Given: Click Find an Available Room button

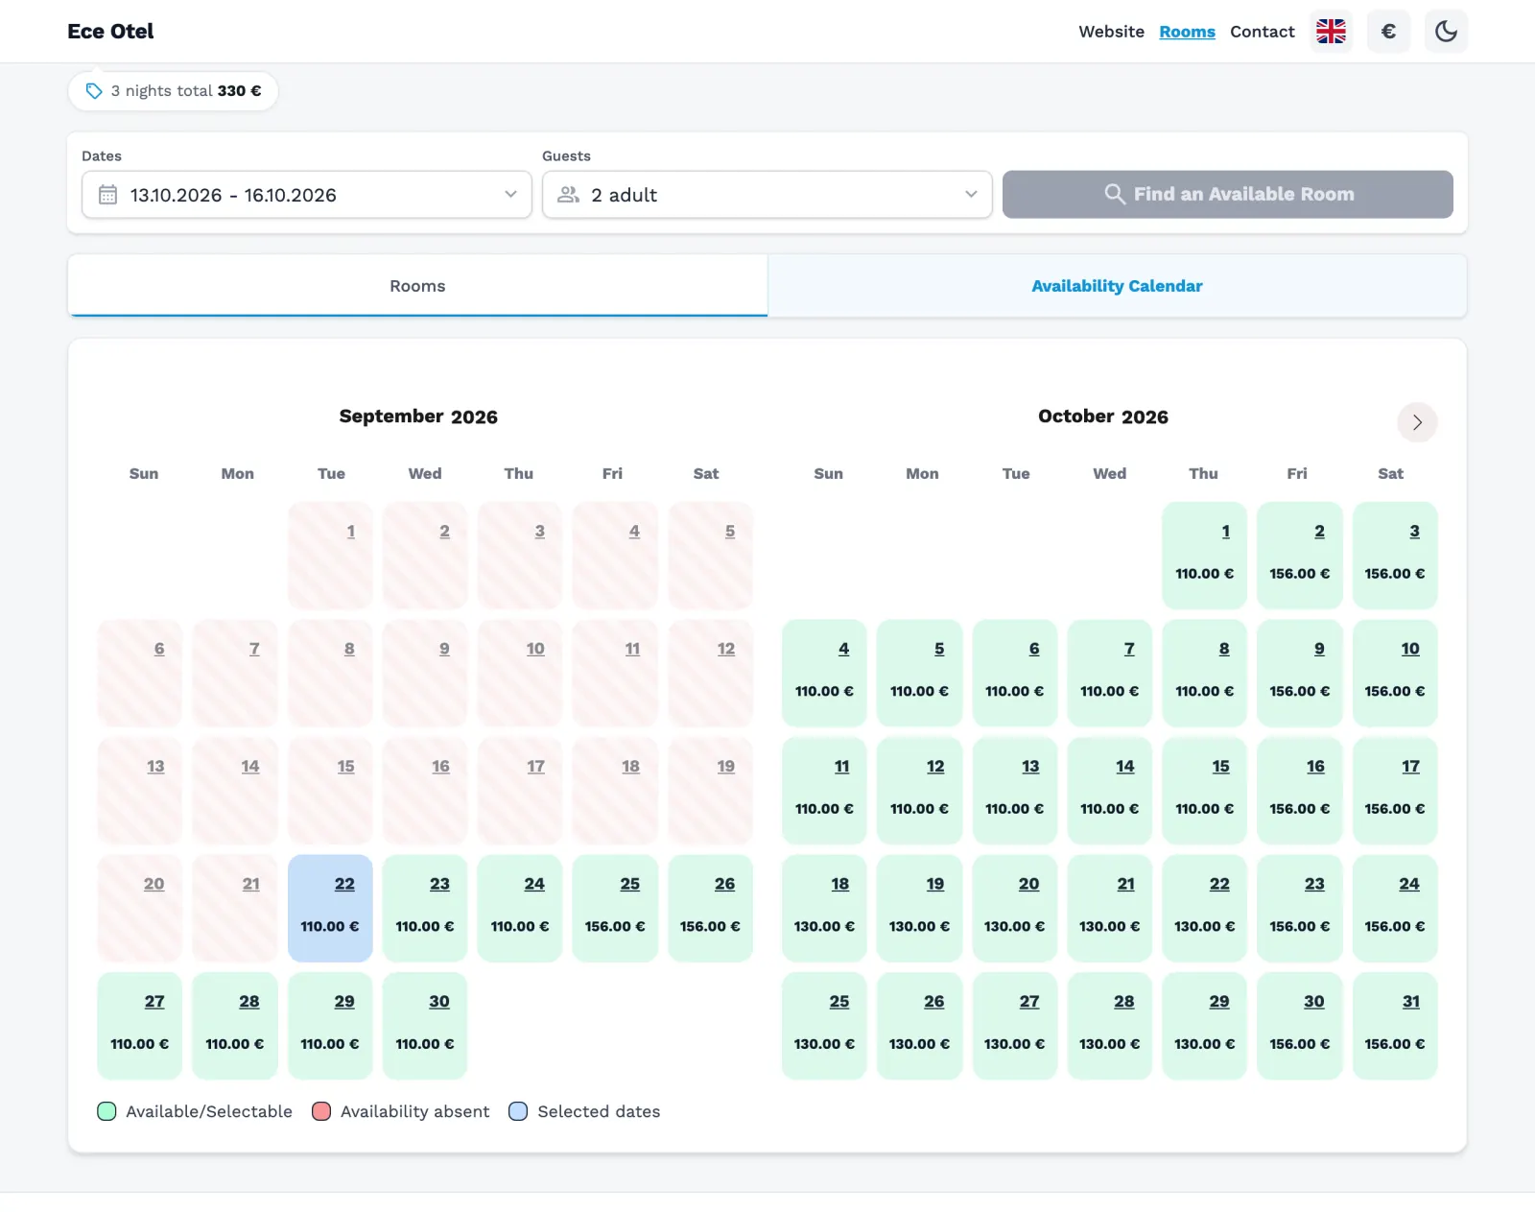Looking at the screenshot, I should (1227, 195).
